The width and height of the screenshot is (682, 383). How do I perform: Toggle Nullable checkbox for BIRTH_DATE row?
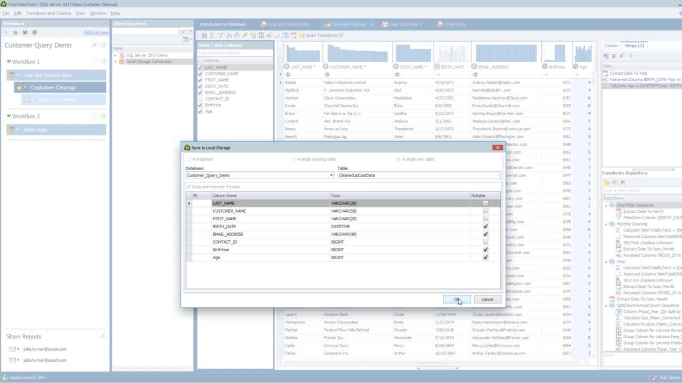485,227
